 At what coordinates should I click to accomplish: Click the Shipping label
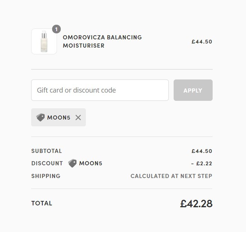pos(46,176)
